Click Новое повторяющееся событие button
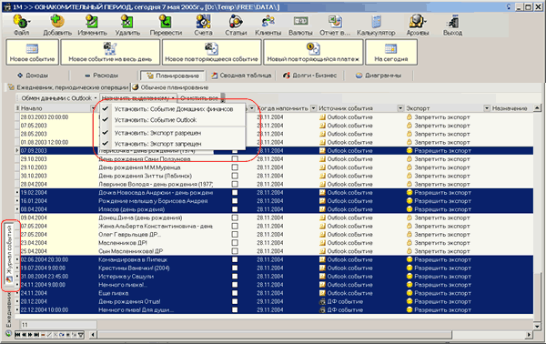 tap(211, 52)
